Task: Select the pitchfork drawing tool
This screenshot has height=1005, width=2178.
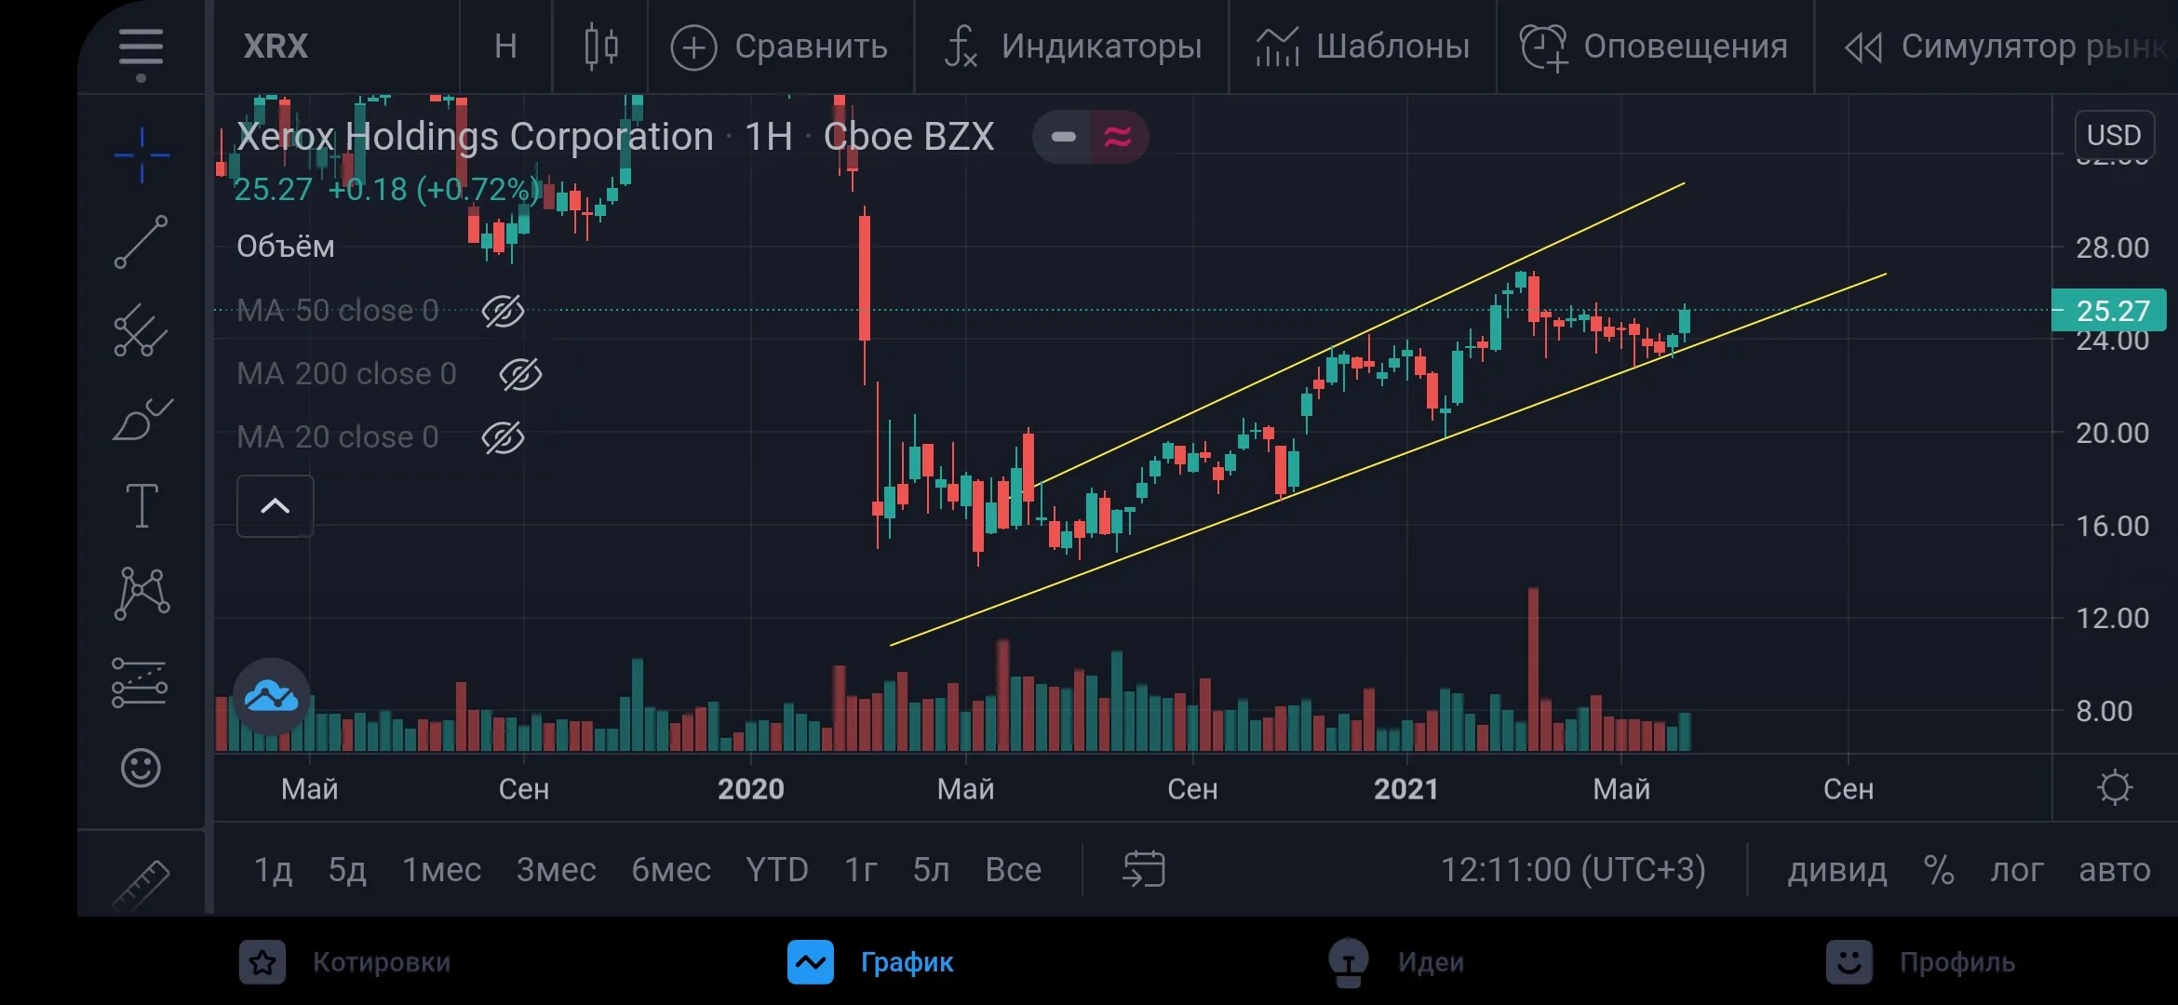Action: 141,330
